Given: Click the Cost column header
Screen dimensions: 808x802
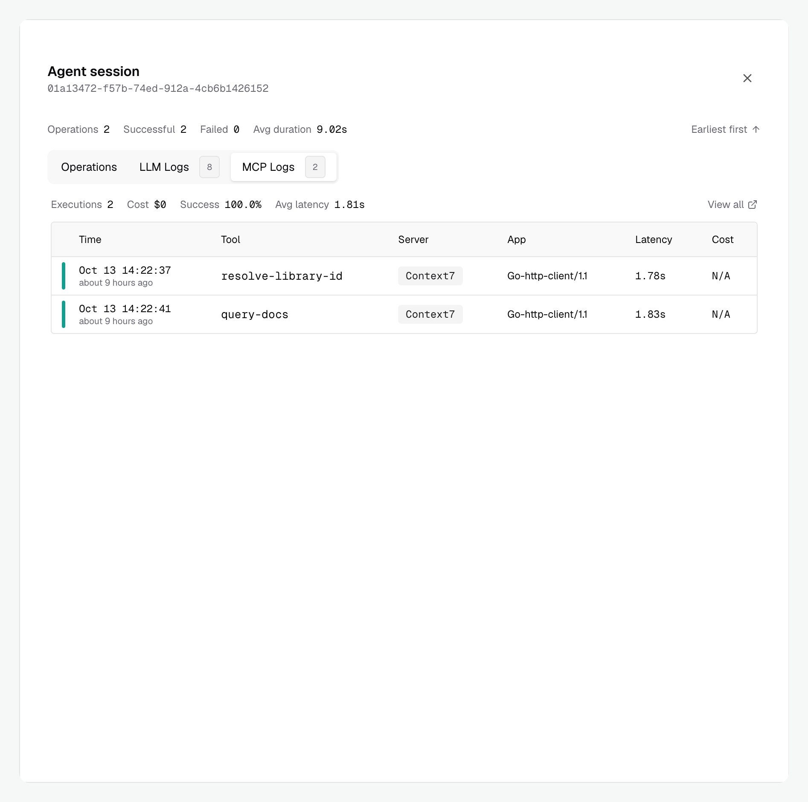Looking at the screenshot, I should click(x=723, y=240).
